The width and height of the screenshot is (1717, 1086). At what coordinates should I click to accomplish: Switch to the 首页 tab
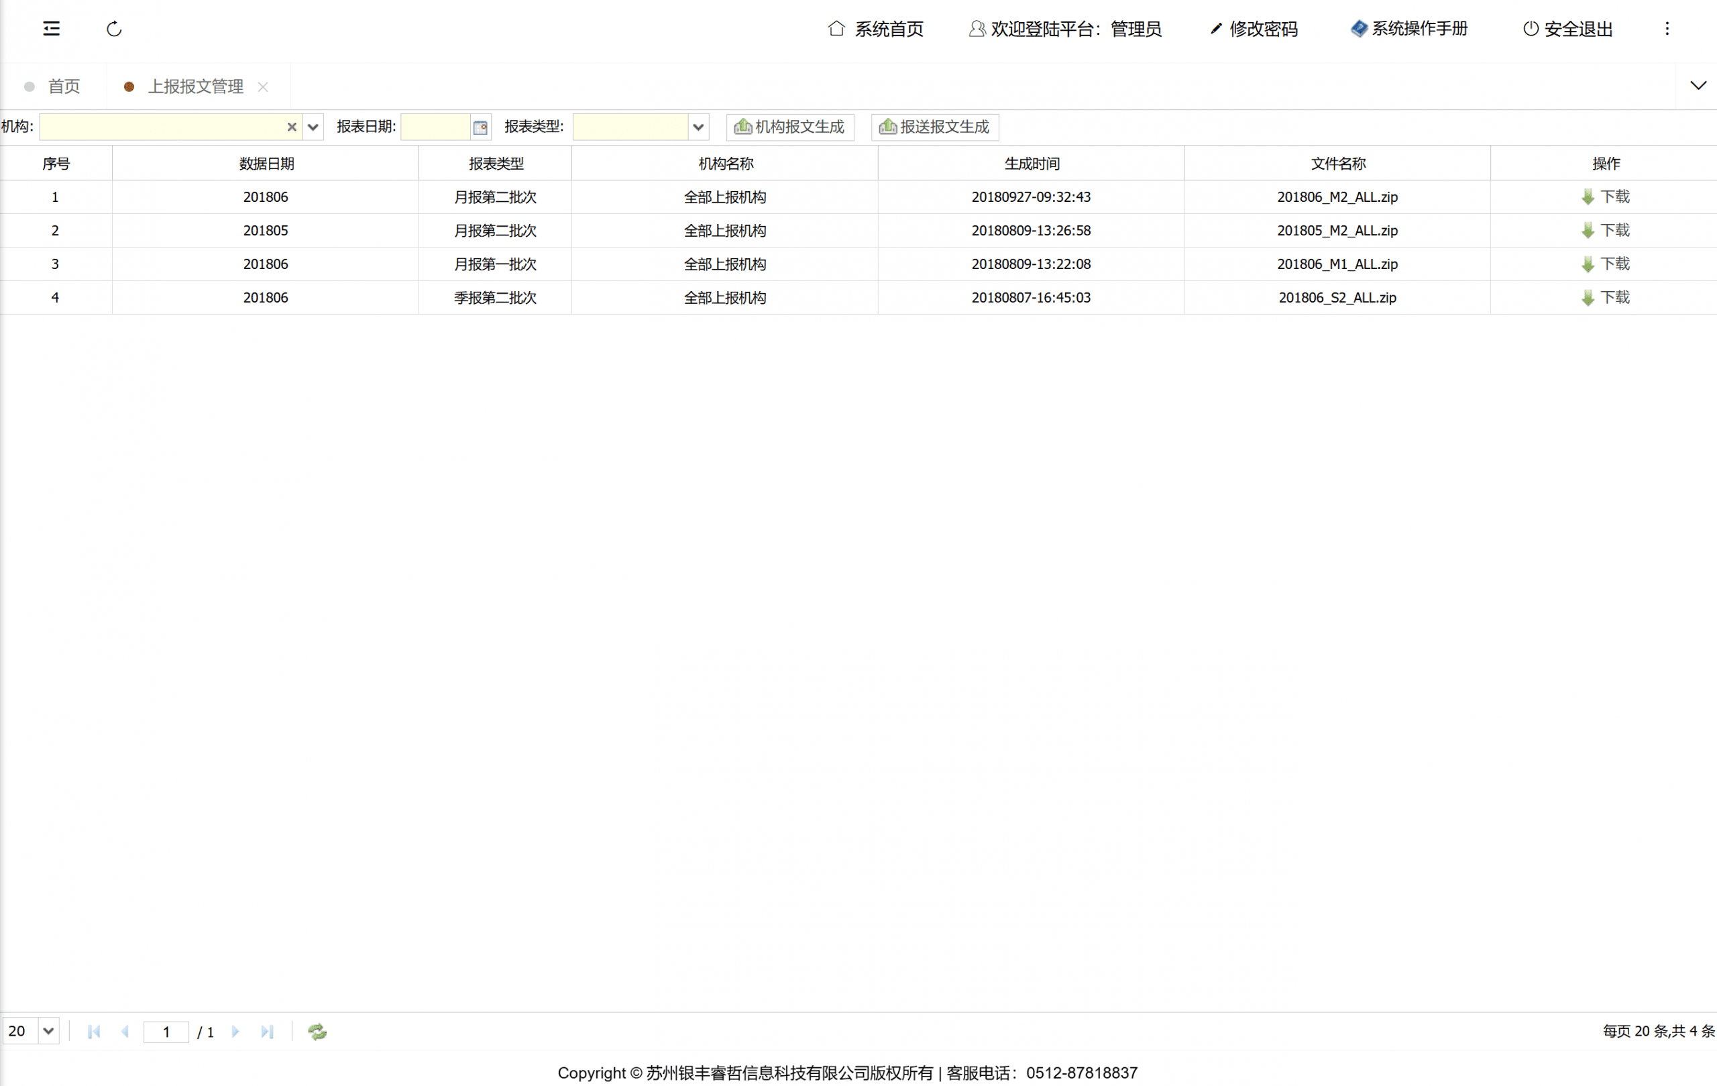[x=64, y=87]
